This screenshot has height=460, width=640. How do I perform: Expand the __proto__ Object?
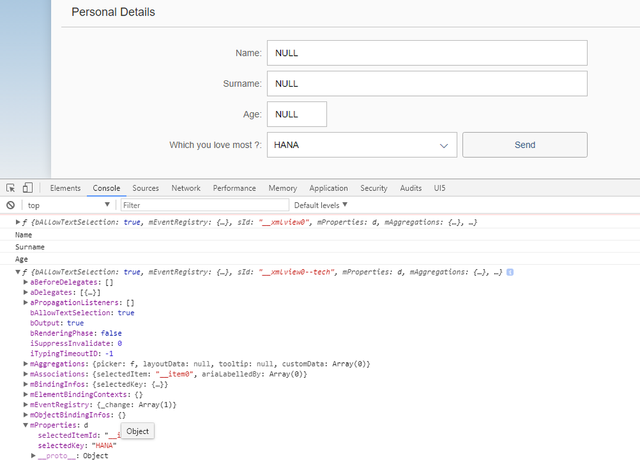[x=32, y=455]
